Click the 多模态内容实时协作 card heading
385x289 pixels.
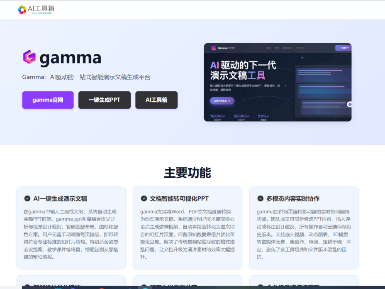(293, 198)
